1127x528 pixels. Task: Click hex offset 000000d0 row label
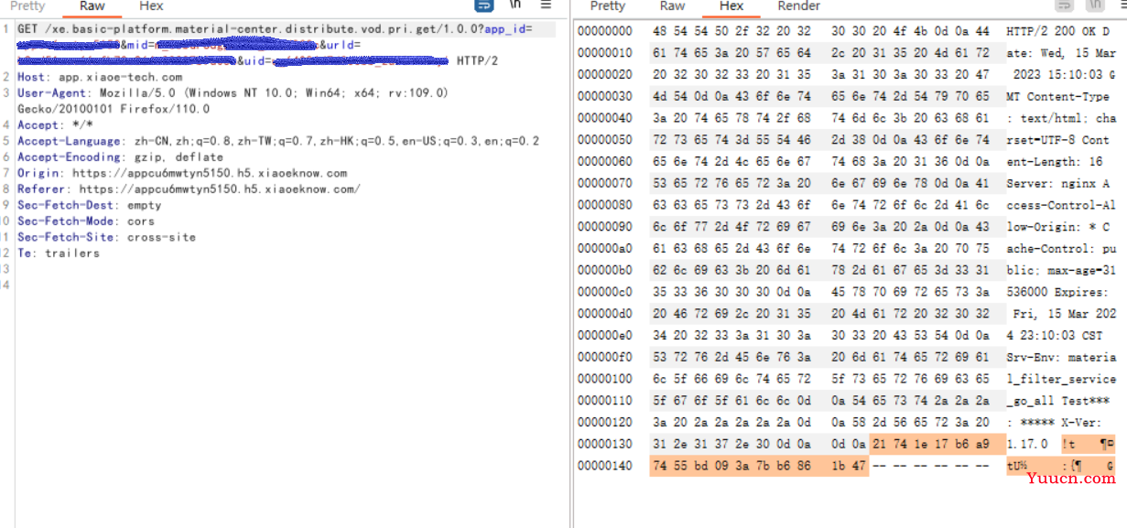(604, 314)
